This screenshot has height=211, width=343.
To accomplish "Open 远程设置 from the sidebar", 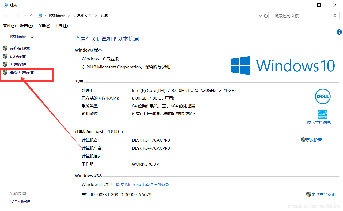I will pyautogui.click(x=18, y=56).
